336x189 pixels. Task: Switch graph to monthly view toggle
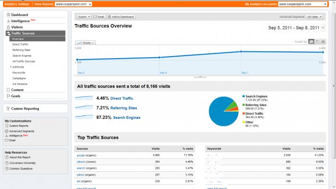pos(323,42)
